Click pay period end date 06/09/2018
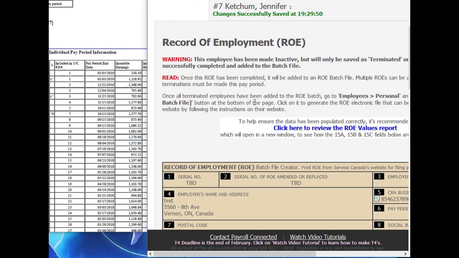This screenshot has width=459, height=258. (105, 167)
